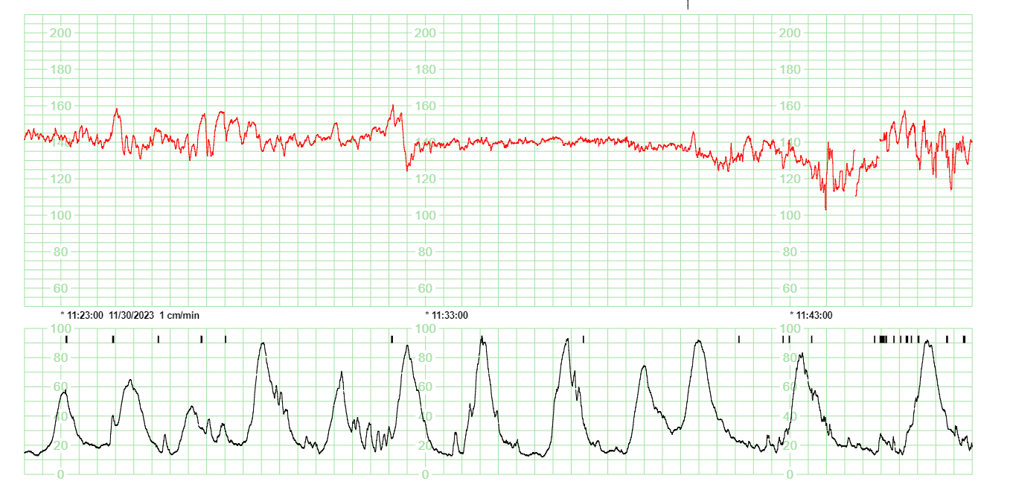
Task: Click heart rate 60 label in 11:43:00 segment
Action: pos(790,288)
